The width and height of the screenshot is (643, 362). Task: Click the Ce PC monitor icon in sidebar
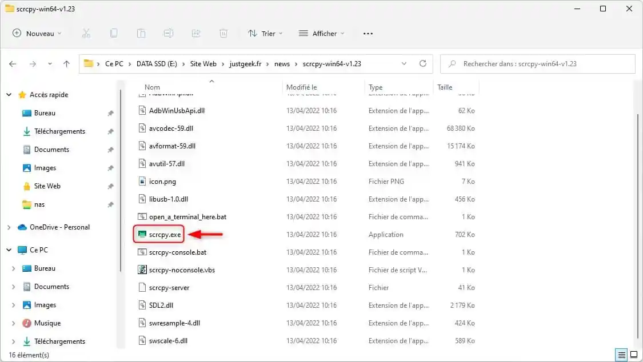tap(22, 250)
